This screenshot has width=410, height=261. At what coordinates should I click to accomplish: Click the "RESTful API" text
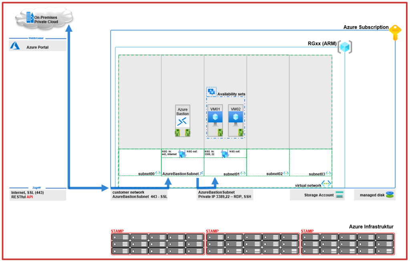point(22,197)
